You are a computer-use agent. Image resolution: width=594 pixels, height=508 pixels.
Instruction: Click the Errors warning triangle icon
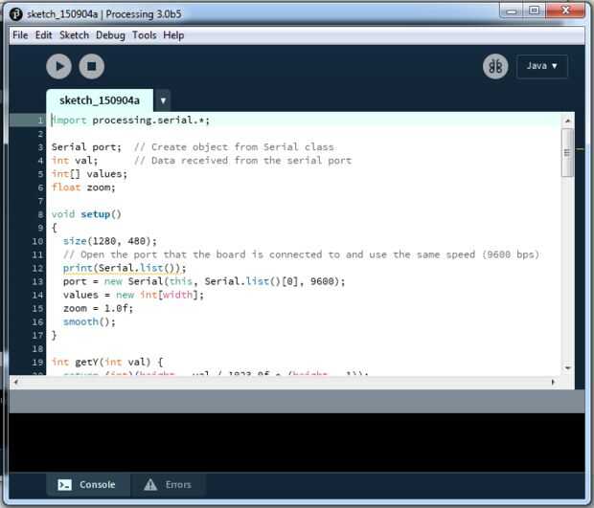coord(150,484)
